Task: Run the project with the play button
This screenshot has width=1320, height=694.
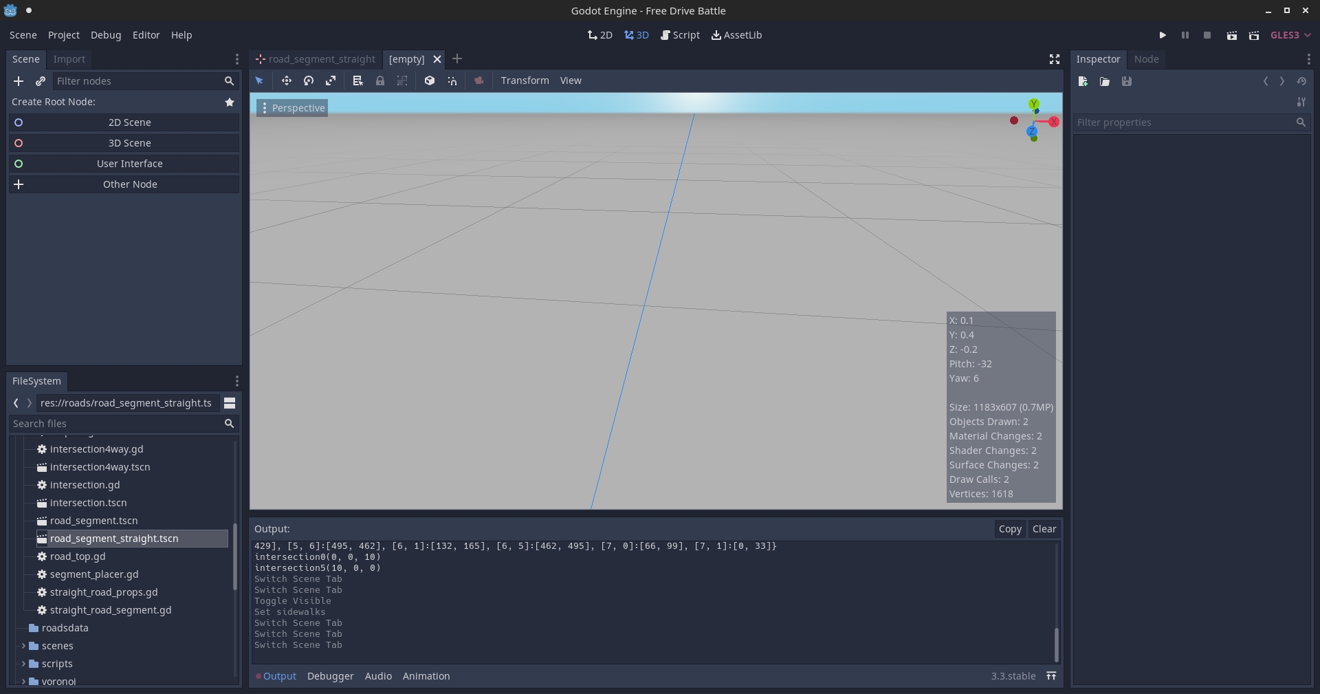Action: pos(1163,35)
